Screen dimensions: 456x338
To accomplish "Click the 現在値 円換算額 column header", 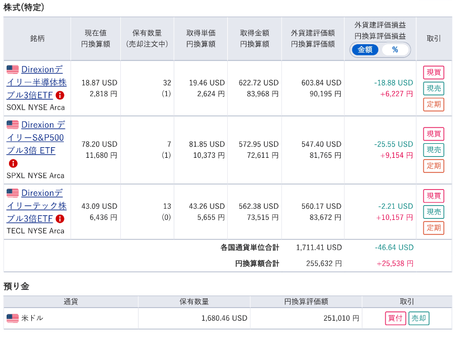I will (96, 39).
